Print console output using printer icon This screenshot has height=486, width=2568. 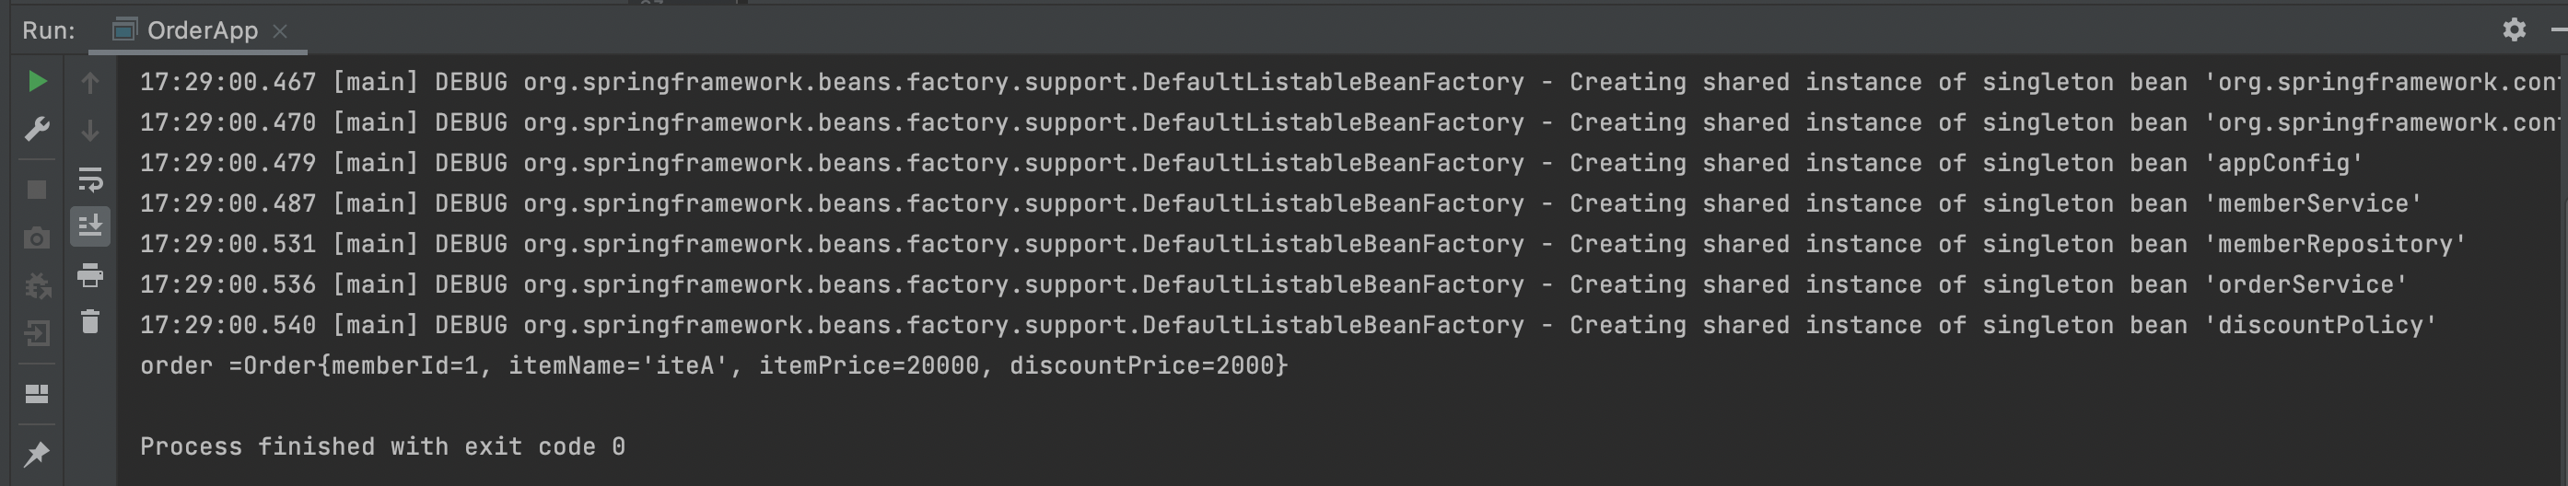pos(89,275)
